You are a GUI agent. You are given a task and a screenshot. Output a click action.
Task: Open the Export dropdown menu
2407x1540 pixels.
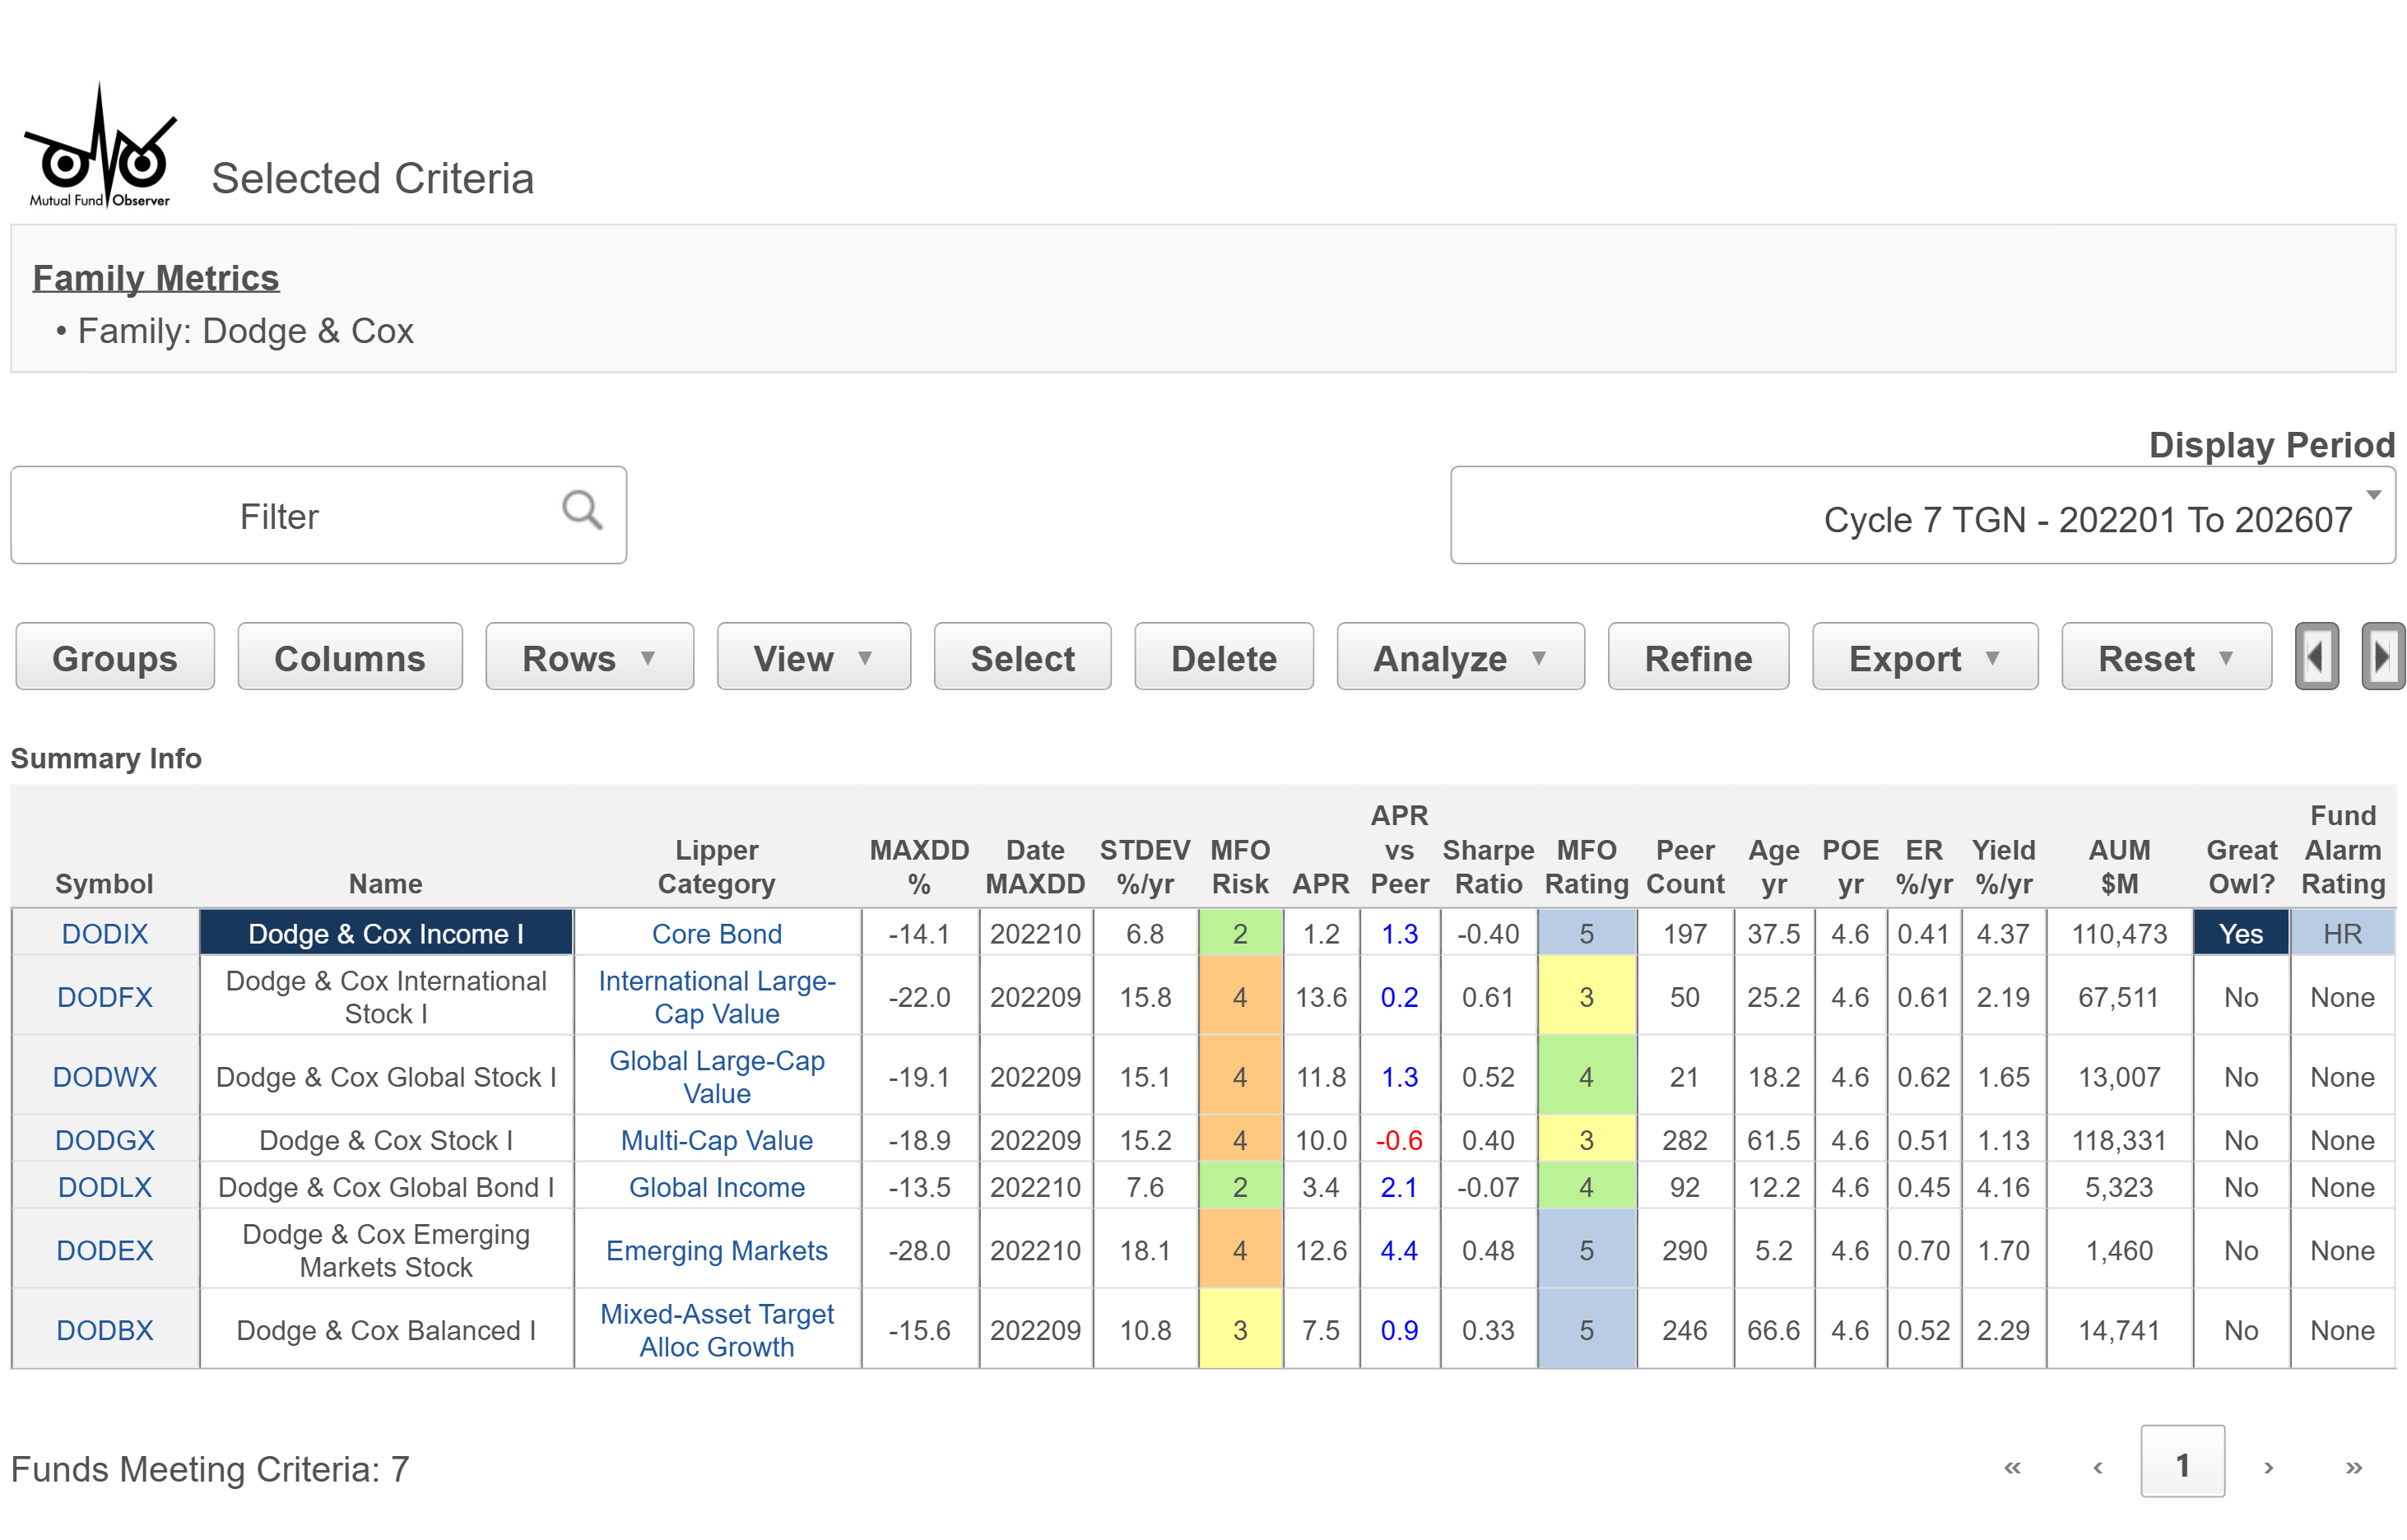(1924, 657)
